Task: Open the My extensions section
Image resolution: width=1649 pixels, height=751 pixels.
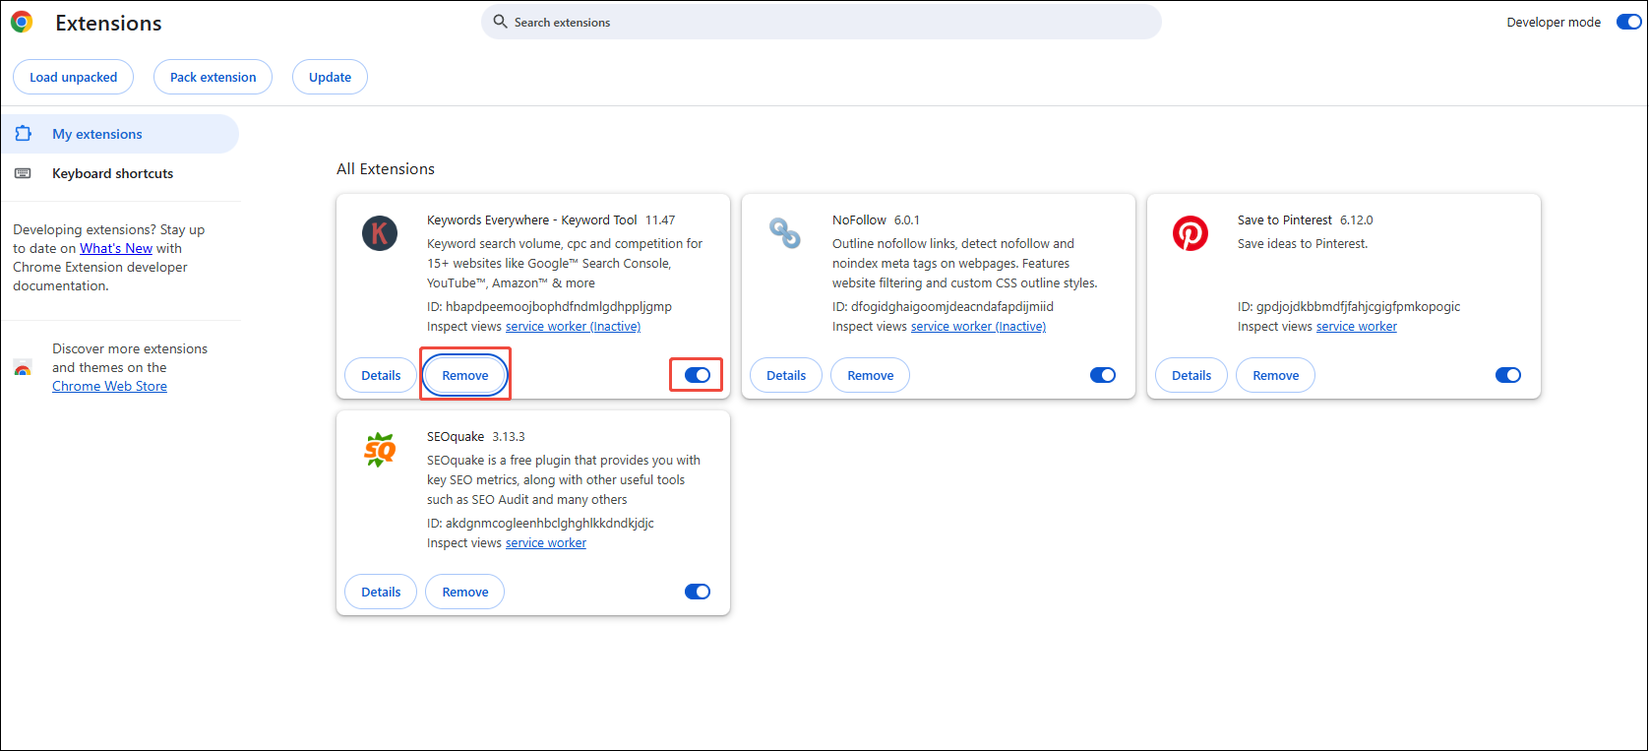Action: click(120, 134)
